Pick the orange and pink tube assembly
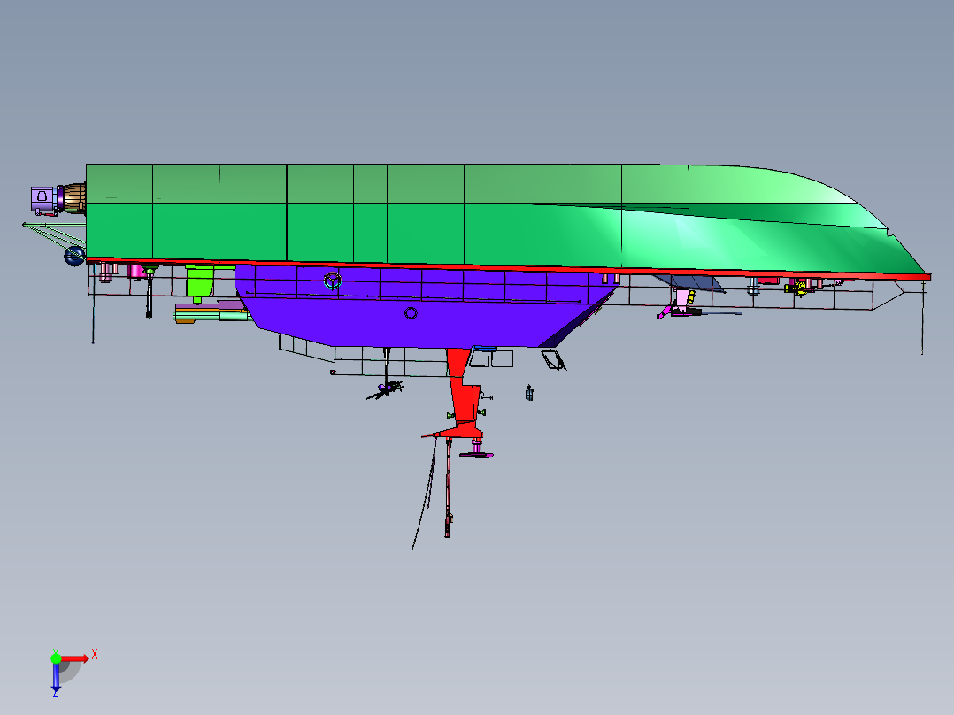 tap(212, 312)
